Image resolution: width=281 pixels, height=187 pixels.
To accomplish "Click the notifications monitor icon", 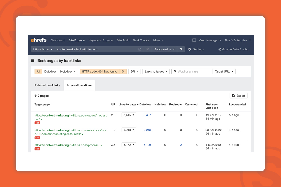I will [x=194, y=40].
